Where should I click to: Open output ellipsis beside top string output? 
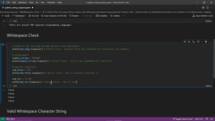pos(4,25)
